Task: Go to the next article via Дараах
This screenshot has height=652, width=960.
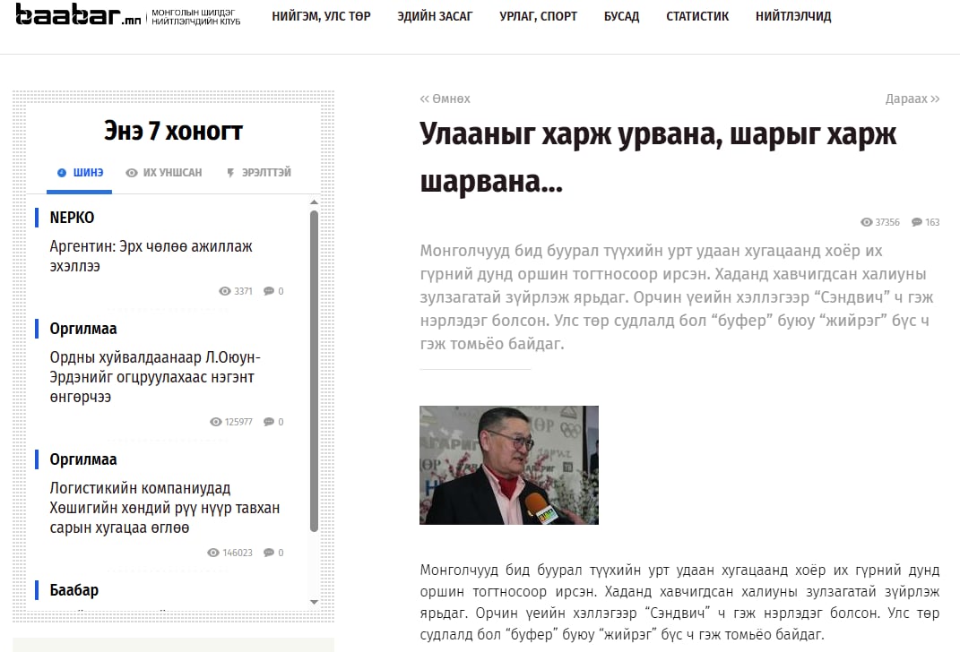Action: pos(912,99)
